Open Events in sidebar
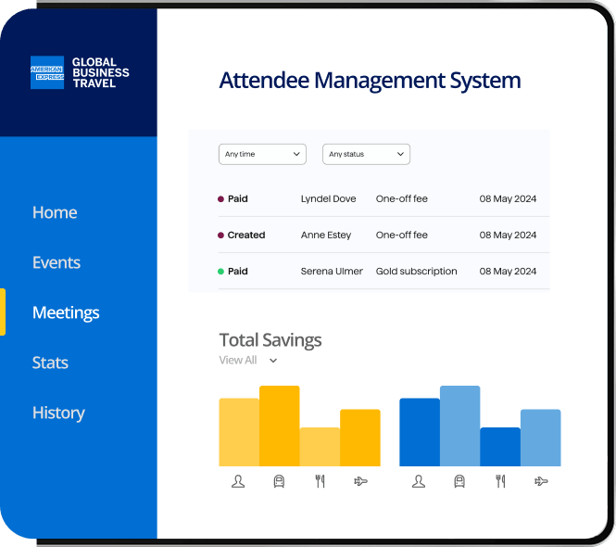The image size is (616, 547). tap(57, 262)
